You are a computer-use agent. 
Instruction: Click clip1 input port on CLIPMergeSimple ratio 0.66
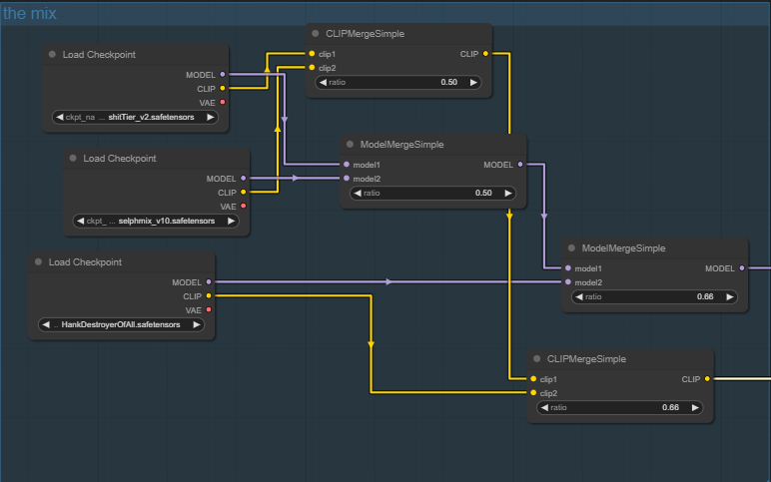[533, 379]
